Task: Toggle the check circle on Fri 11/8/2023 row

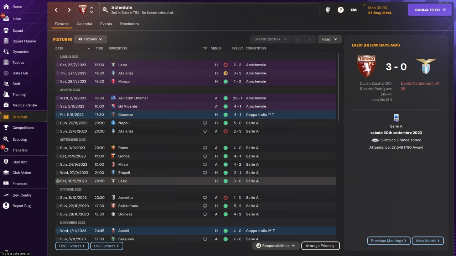Action: pos(58,115)
